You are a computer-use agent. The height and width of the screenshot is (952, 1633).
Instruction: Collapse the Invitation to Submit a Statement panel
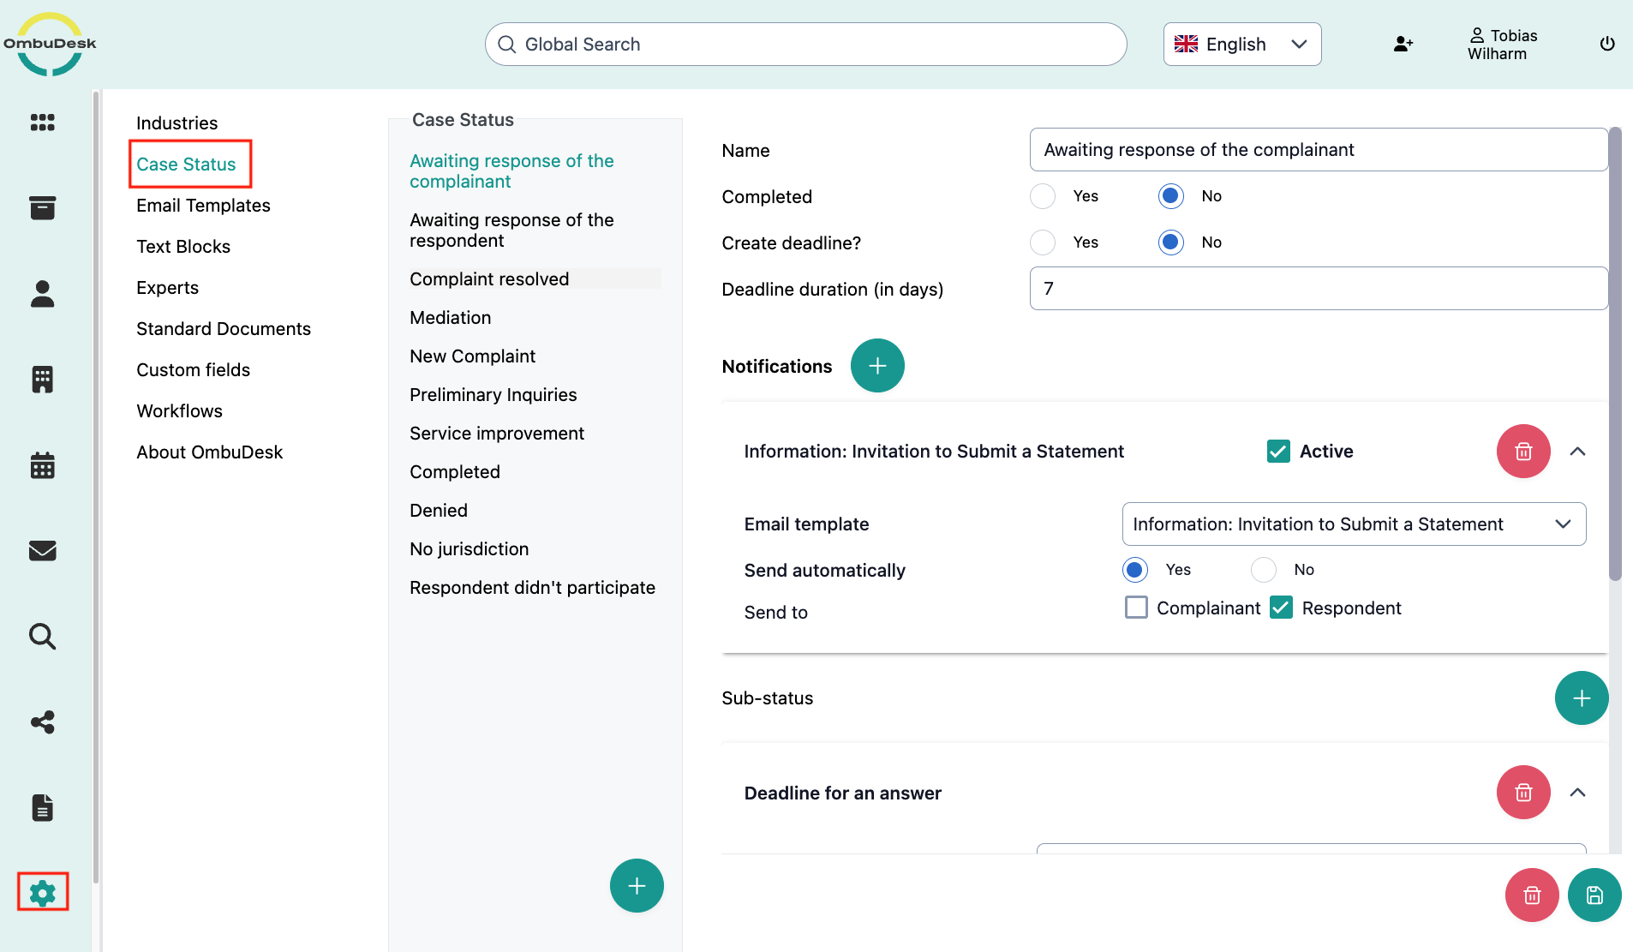point(1577,452)
